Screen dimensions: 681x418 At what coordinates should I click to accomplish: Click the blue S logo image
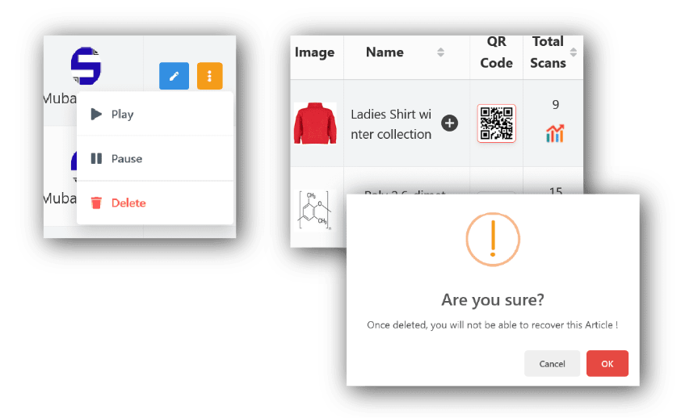click(x=85, y=66)
